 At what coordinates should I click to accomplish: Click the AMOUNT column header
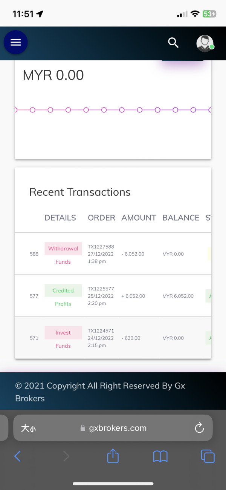[x=139, y=218]
